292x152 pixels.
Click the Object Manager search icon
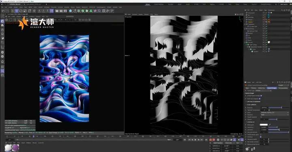point(282,10)
